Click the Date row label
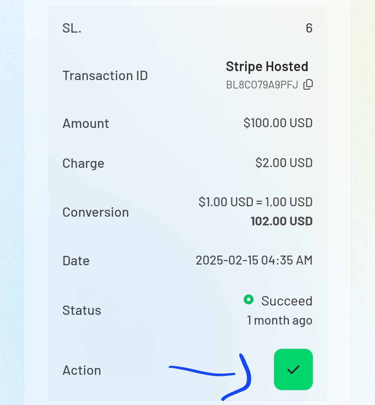Screen dimensions: 375x405 coord(76,261)
